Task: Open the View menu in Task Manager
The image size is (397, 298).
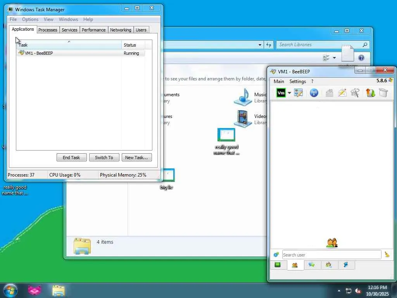Action: (48, 19)
